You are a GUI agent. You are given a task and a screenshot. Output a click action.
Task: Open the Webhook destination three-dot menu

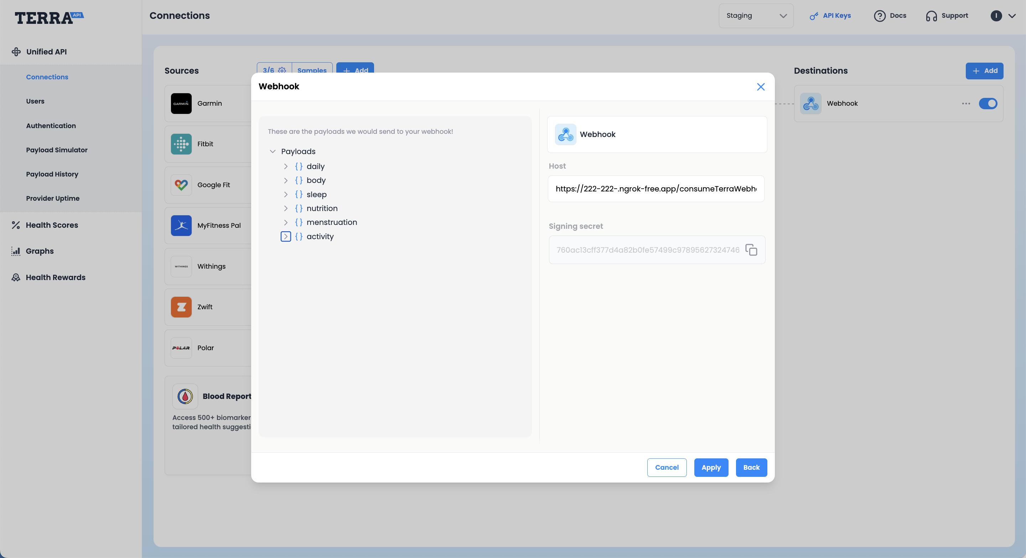(966, 104)
